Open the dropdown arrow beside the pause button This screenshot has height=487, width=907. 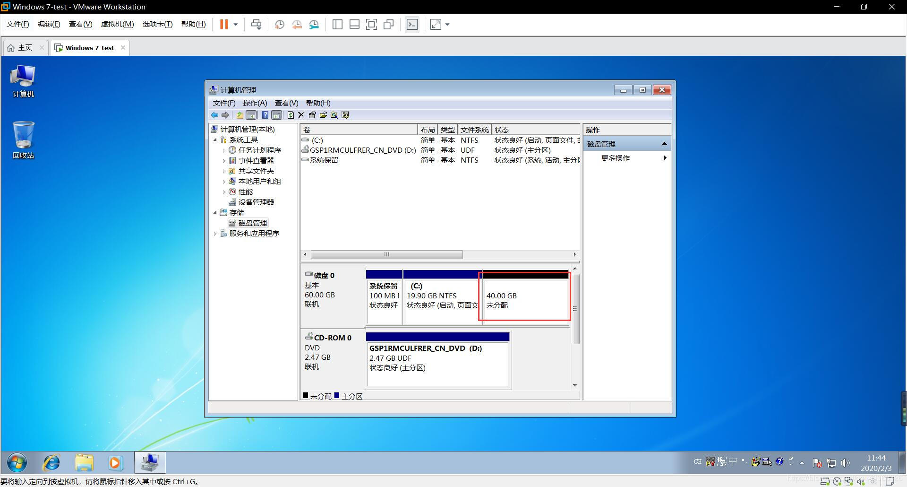click(236, 25)
